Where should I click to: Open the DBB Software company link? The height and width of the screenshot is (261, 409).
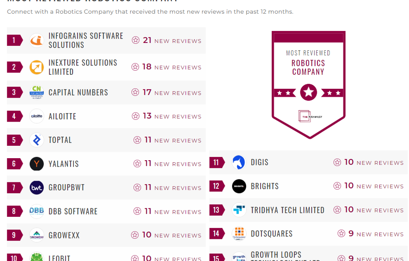tap(73, 212)
